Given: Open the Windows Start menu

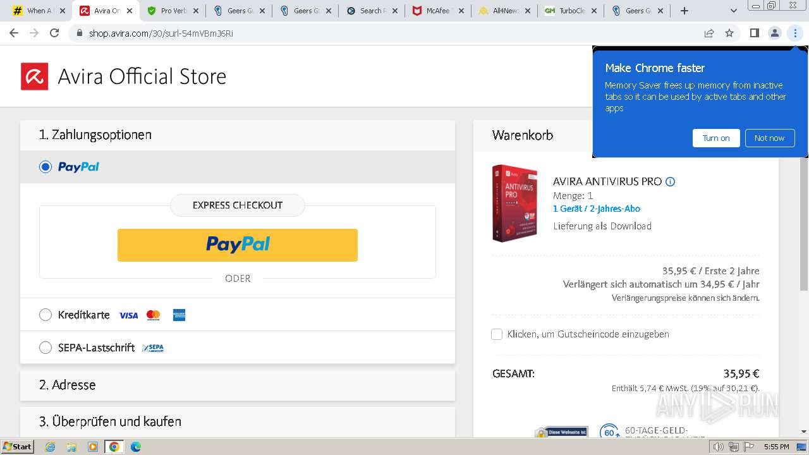Looking at the screenshot, I should coord(18,447).
